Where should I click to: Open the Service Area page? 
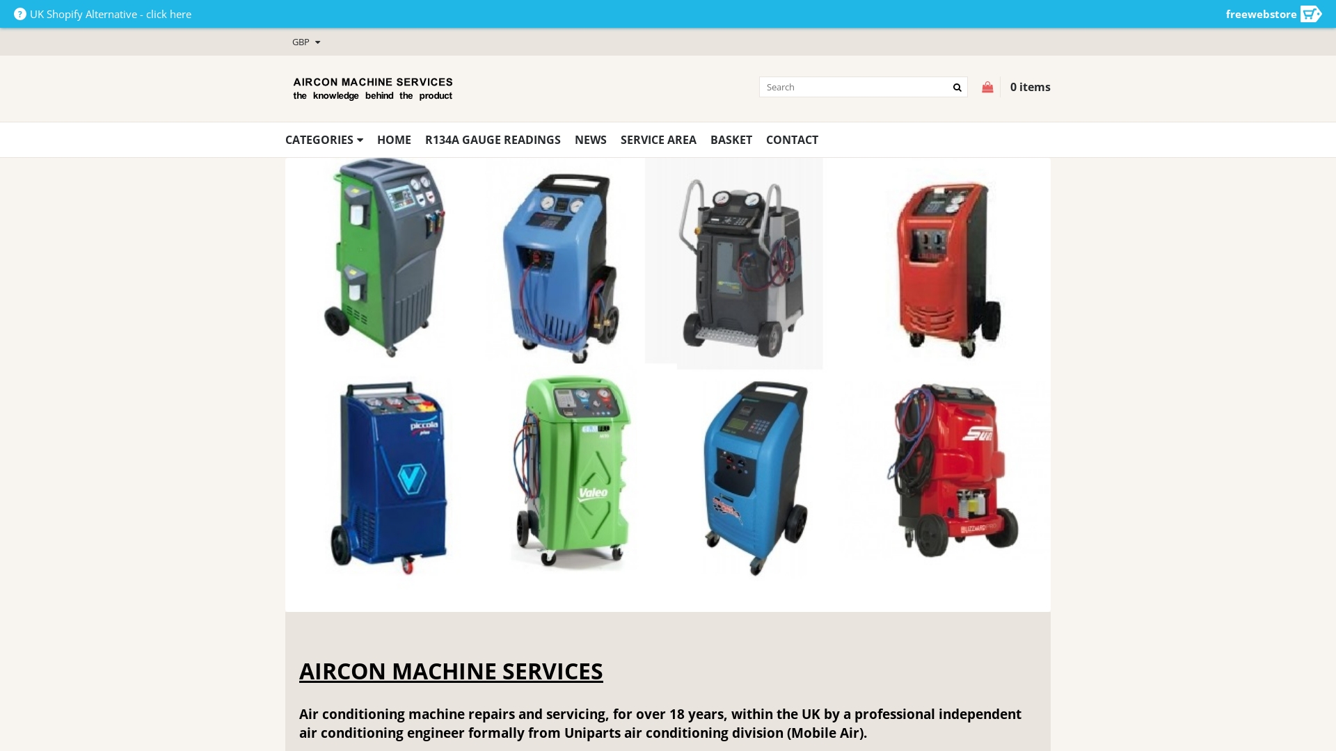click(x=658, y=140)
